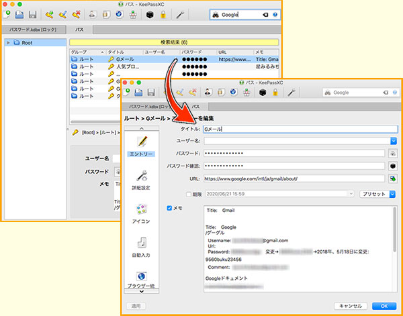Enable the 期限 expiry checkbox
Screen dimensions: 403x316
click(189, 194)
